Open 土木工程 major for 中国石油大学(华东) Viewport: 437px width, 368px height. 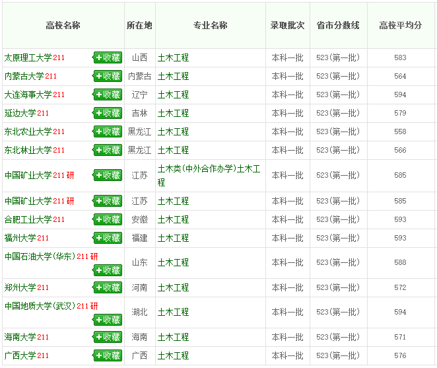tap(173, 262)
